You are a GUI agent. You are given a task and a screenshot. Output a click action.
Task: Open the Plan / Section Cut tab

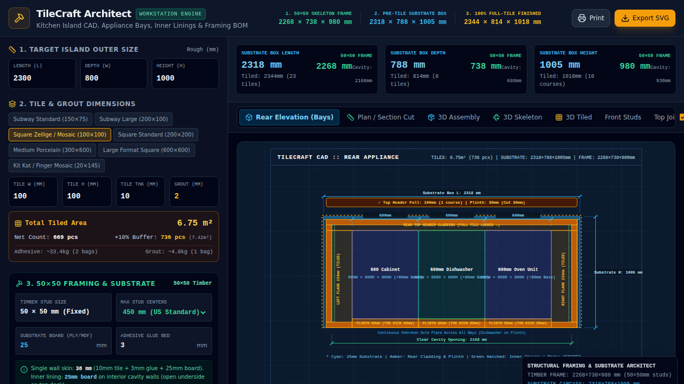click(x=380, y=117)
